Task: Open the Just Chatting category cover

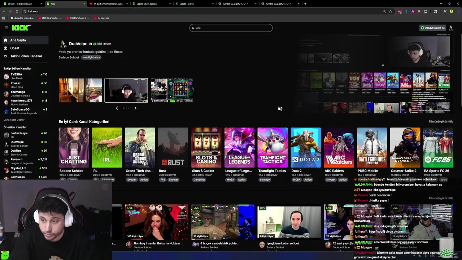Action: click(74, 147)
